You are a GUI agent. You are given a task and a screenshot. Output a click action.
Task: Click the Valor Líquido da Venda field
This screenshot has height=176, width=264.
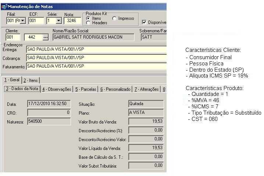pos(146,148)
